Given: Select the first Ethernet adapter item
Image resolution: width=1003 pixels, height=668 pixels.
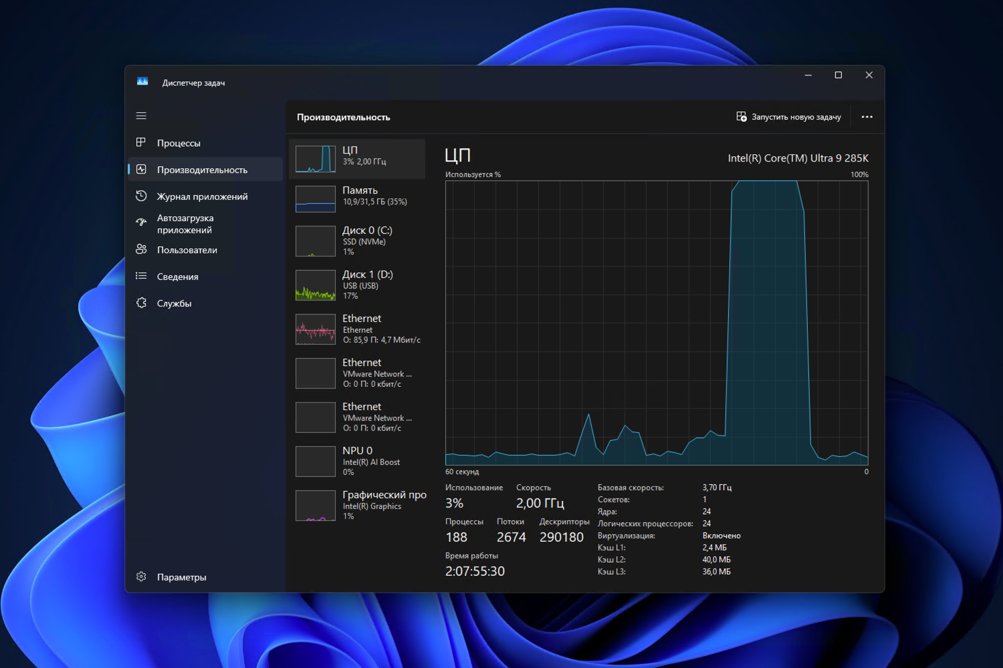Looking at the screenshot, I should (x=357, y=329).
